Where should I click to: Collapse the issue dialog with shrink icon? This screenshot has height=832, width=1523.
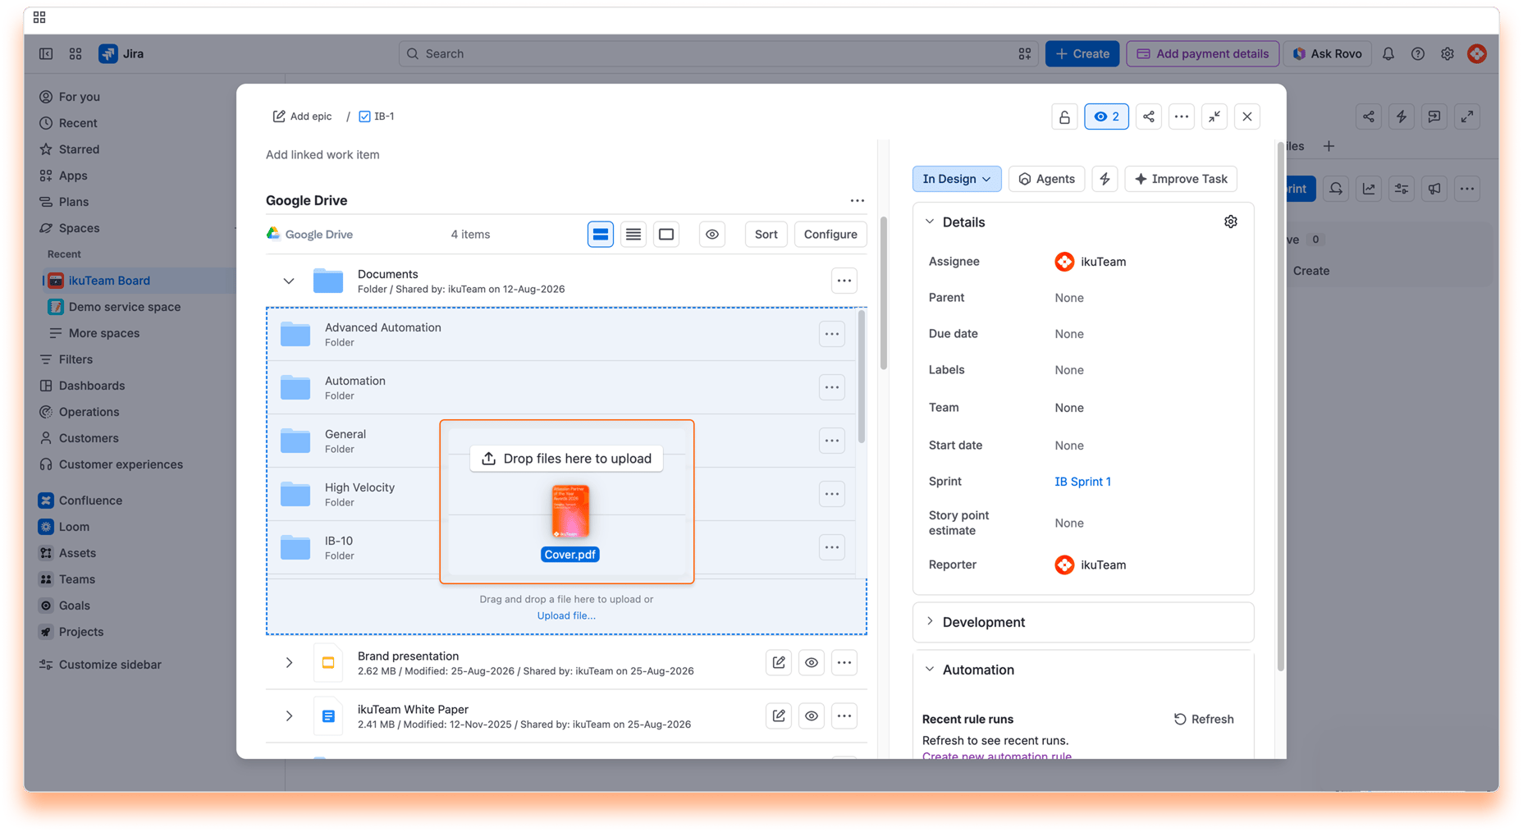click(x=1214, y=117)
